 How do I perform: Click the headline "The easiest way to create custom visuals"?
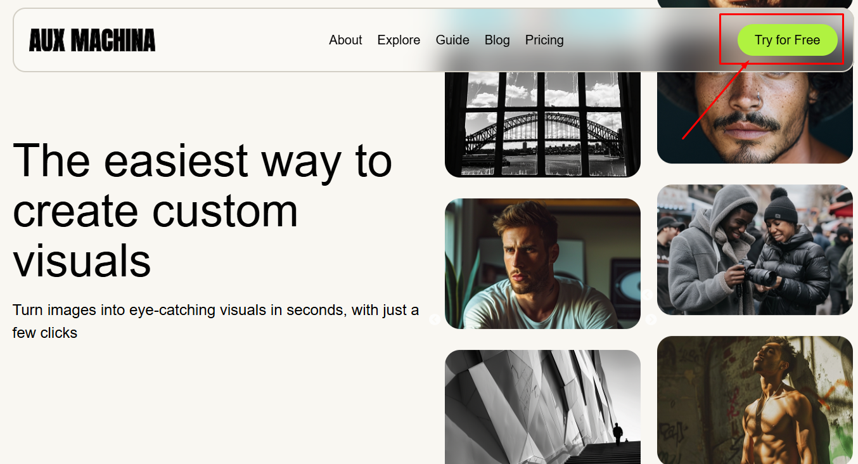pos(203,209)
